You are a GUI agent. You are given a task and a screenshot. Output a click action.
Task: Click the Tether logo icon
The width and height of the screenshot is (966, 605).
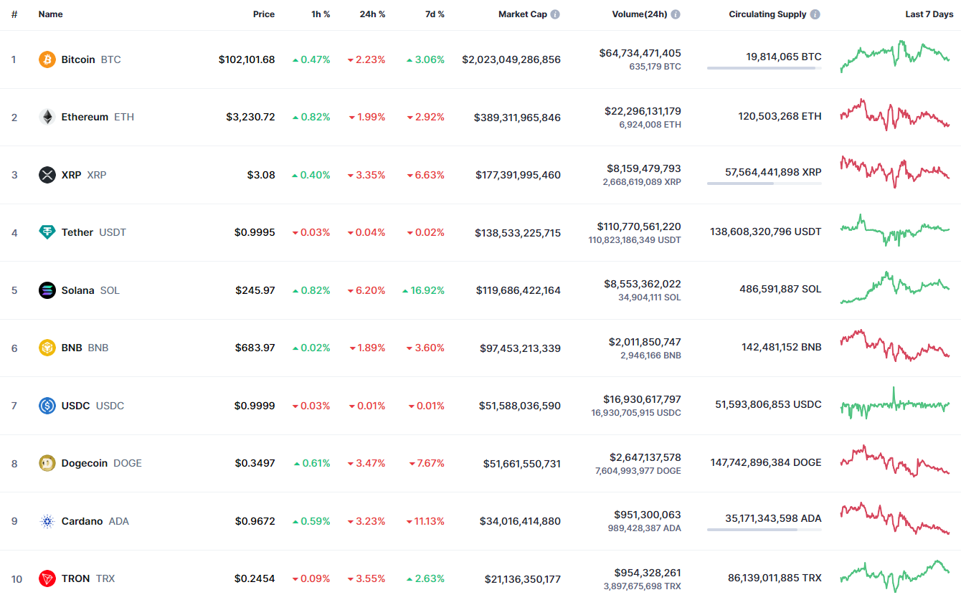pyautogui.click(x=47, y=232)
